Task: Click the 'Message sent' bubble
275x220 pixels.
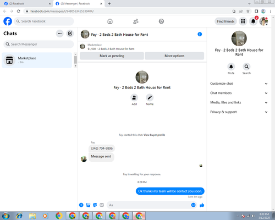Action: coord(101,157)
